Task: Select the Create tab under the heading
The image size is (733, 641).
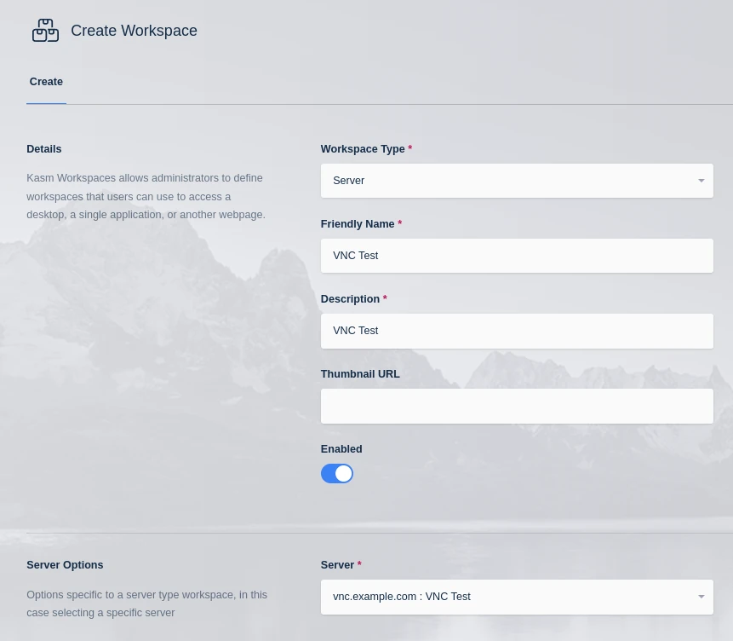Action: click(x=46, y=82)
